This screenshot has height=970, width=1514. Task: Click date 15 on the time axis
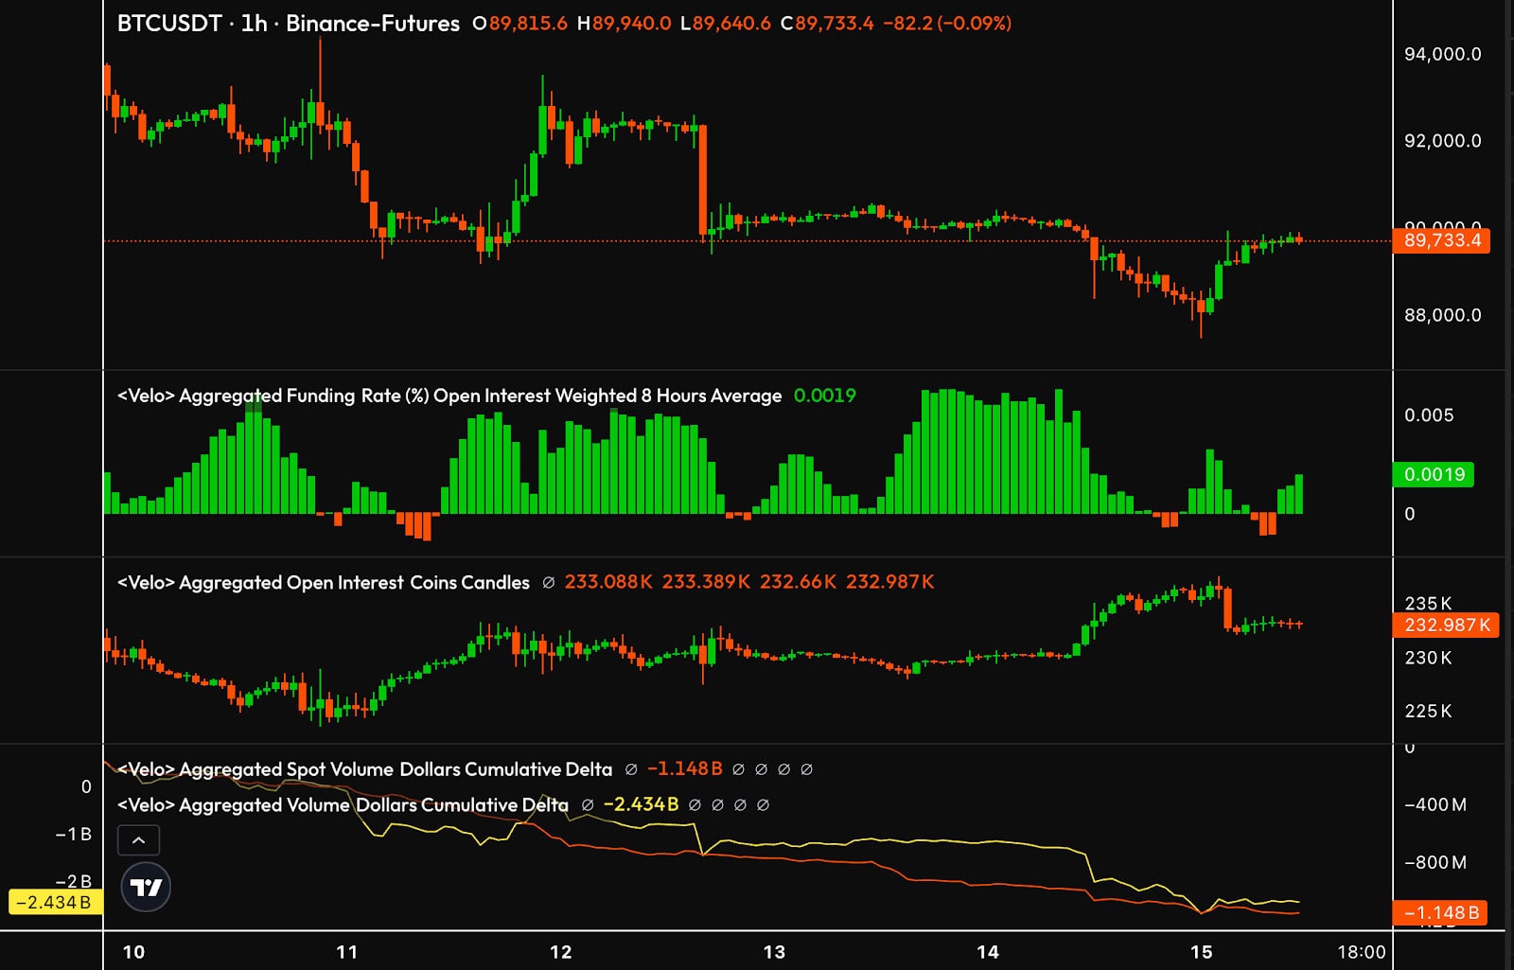coord(1201,952)
